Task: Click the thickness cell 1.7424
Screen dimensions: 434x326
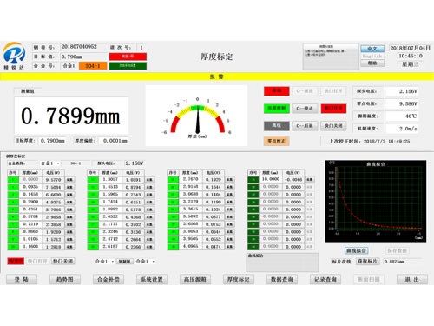Action: (110, 202)
